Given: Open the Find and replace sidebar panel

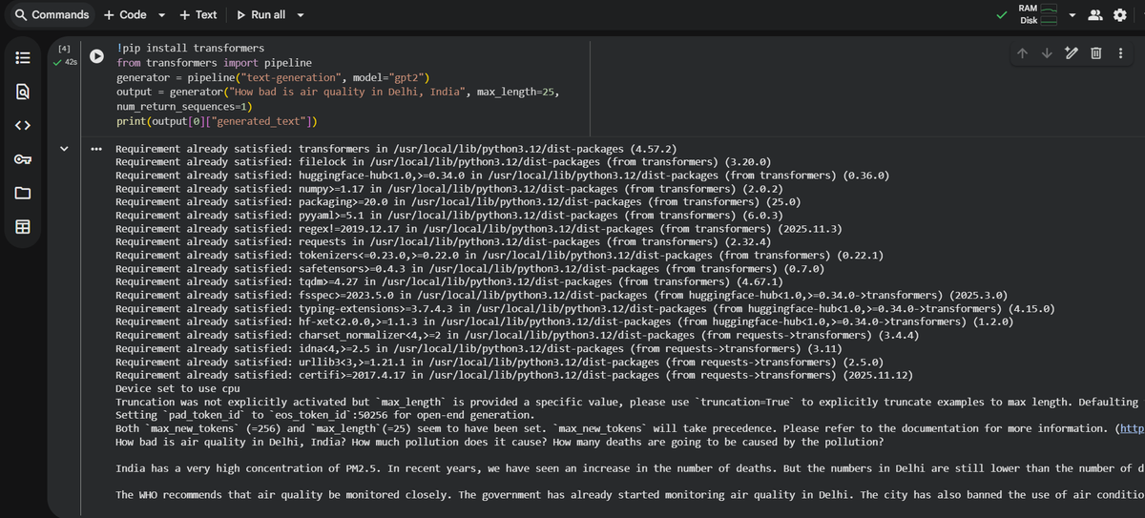Looking at the screenshot, I should tap(23, 92).
